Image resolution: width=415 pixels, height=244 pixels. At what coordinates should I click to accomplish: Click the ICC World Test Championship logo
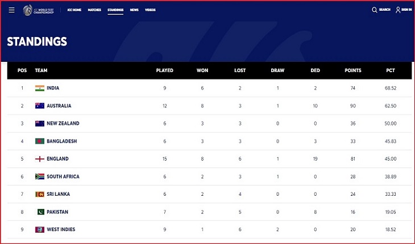click(x=39, y=10)
